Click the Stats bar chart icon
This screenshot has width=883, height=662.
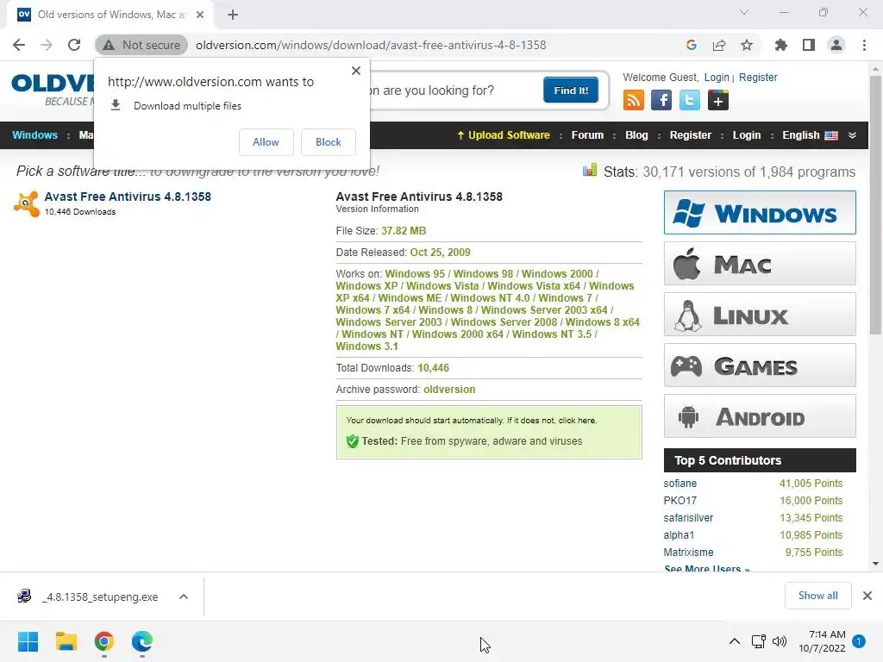[x=590, y=170]
